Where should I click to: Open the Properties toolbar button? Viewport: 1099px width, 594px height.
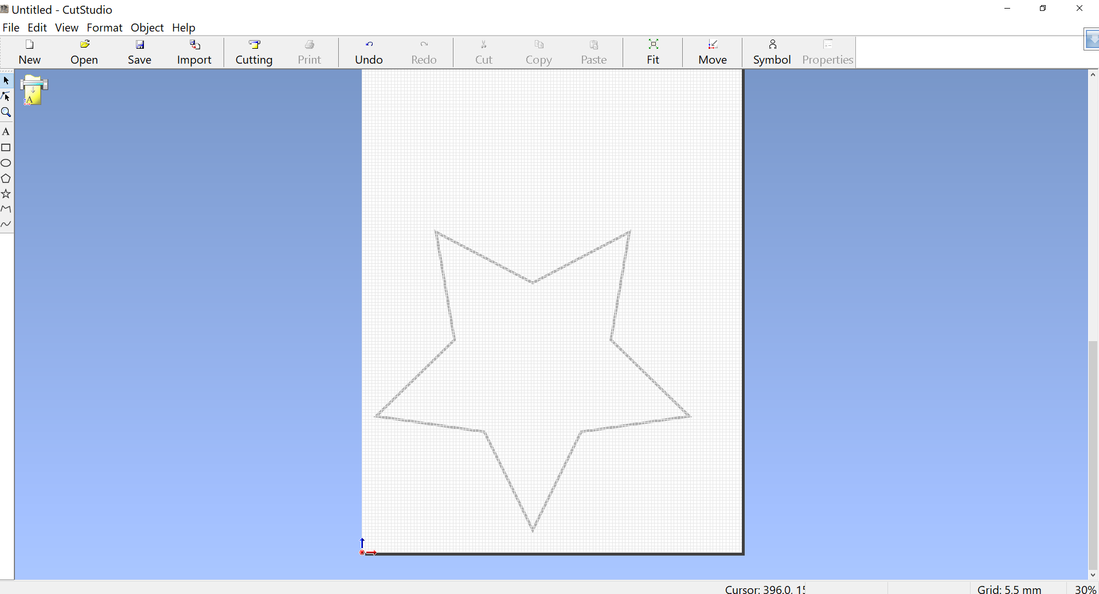click(x=828, y=52)
